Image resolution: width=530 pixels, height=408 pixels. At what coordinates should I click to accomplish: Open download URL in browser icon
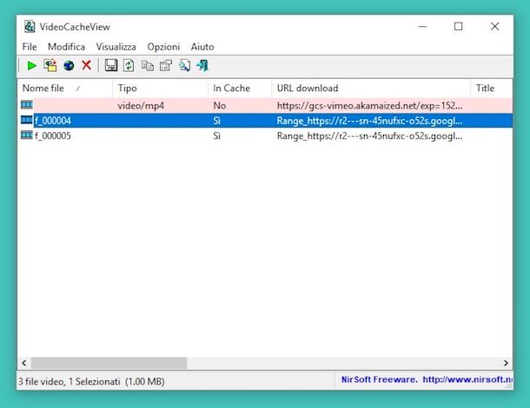point(69,65)
